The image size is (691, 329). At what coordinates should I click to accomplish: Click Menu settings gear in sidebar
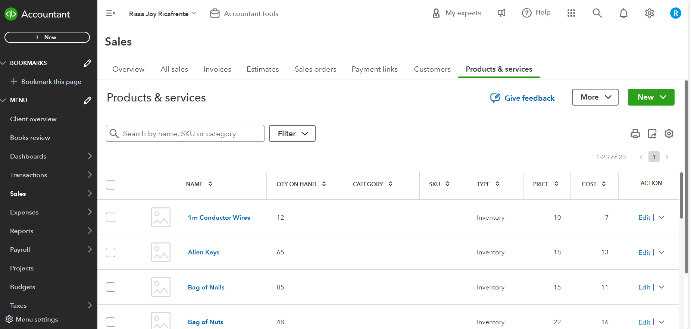tap(9, 319)
